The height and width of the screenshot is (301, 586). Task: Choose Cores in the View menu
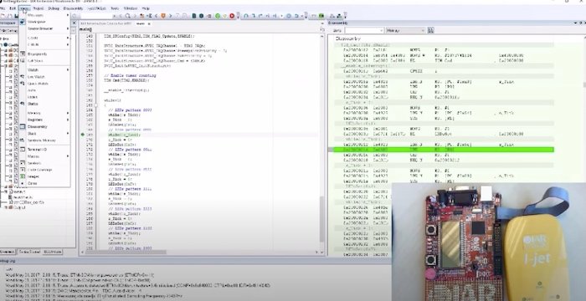tap(44, 183)
